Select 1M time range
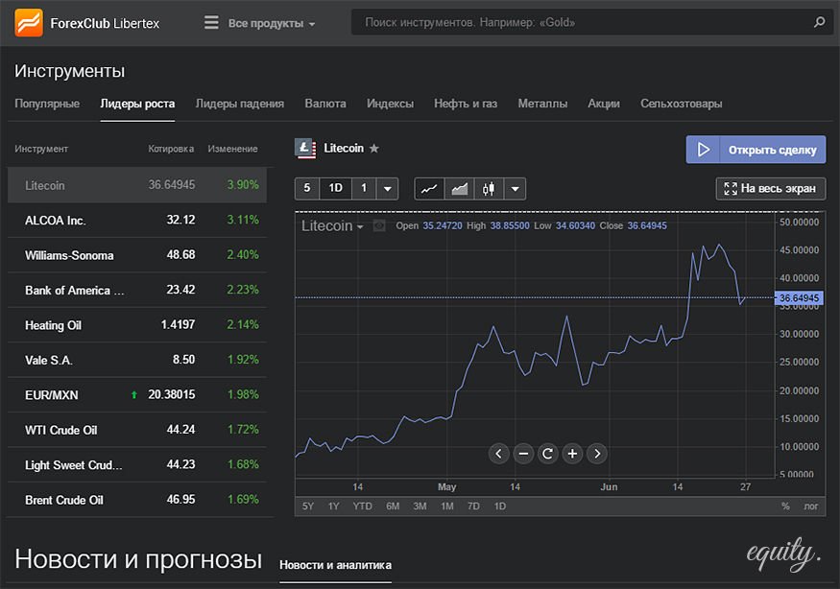 (x=446, y=506)
